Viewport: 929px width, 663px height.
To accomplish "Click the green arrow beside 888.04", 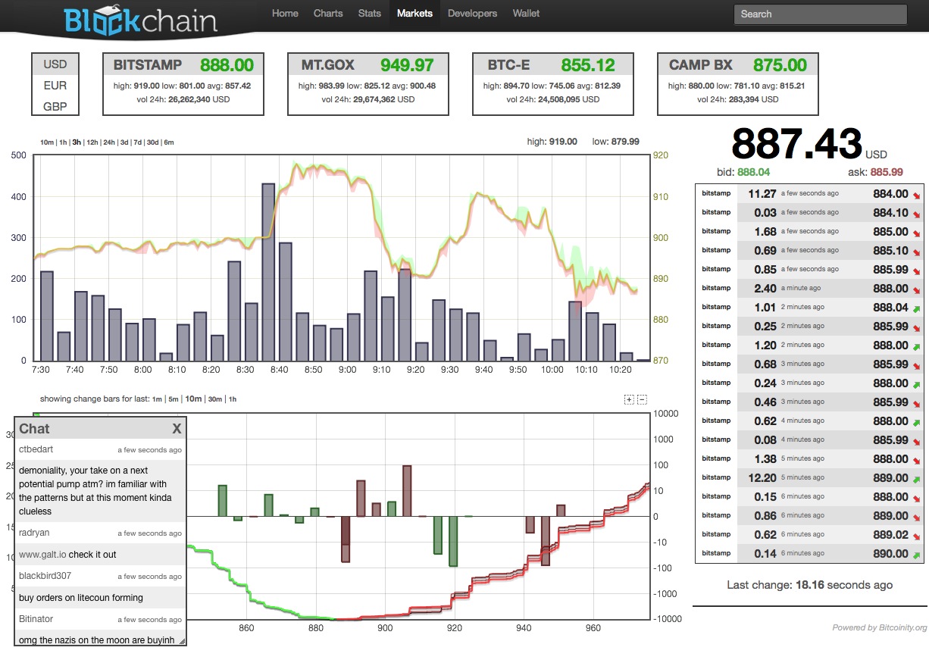I will [x=918, y=308].
